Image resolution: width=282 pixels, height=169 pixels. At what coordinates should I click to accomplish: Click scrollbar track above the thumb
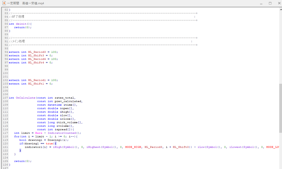pos(280,45)
